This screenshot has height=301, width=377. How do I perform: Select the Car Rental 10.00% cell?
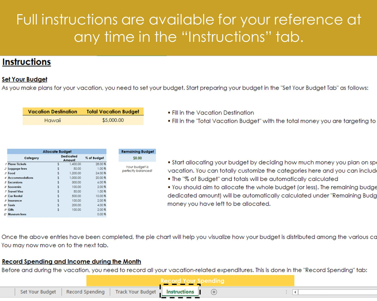101,196
